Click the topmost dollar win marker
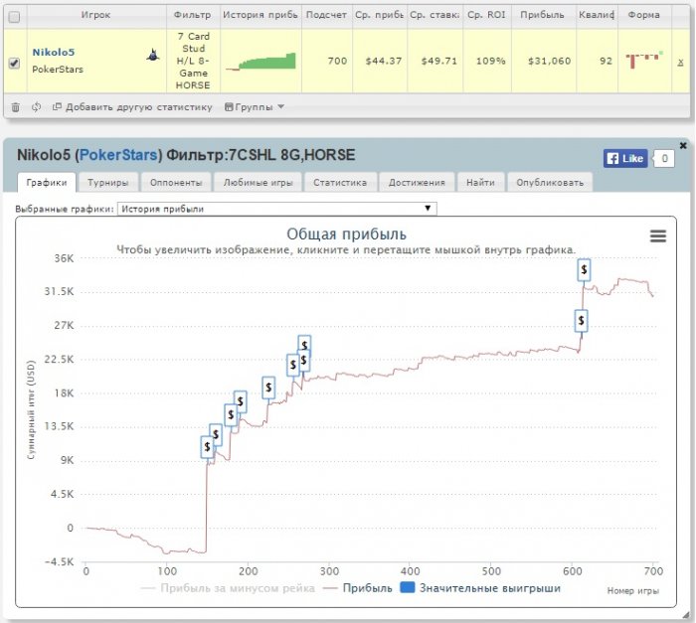 coord(584,269)
